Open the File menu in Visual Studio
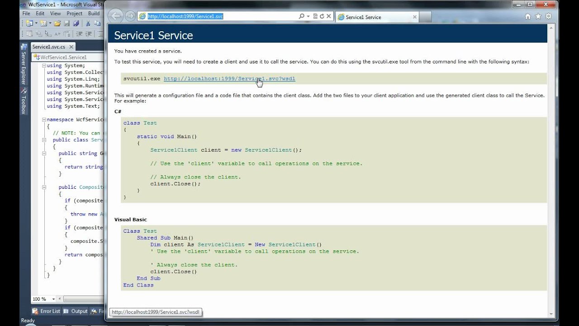This screenshot has width=579, height=326. (26, 14)
